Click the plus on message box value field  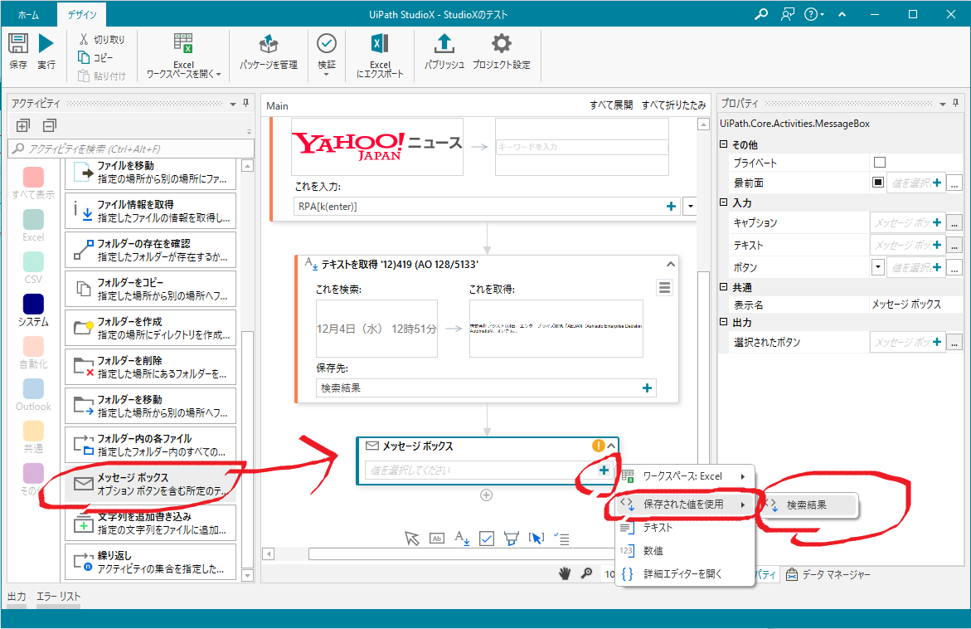[x=604, y=471]
